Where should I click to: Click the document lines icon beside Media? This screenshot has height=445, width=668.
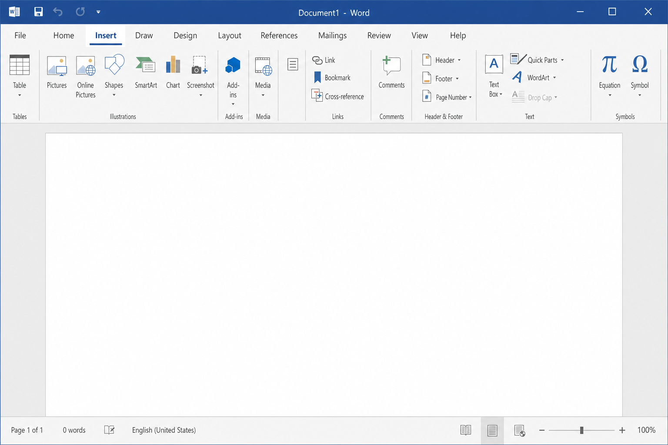[x=293, y=64]
